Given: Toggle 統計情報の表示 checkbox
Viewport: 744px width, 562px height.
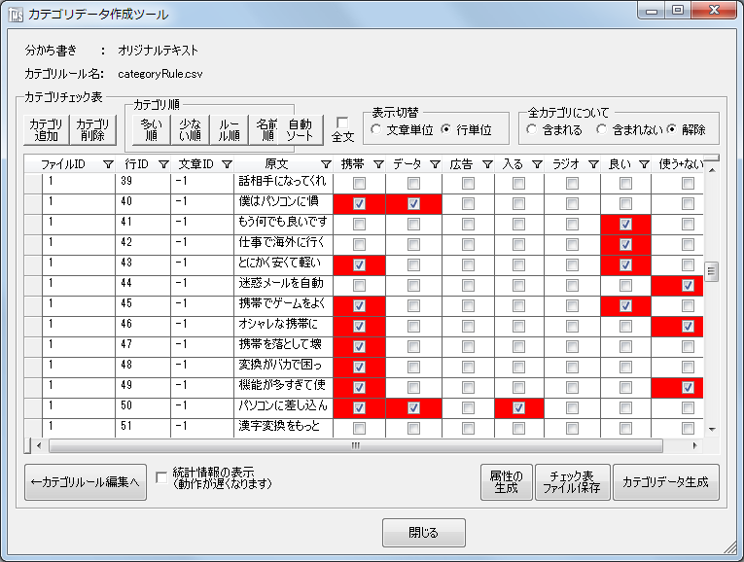Looking at the screenshot, I should tap(161, 476).
